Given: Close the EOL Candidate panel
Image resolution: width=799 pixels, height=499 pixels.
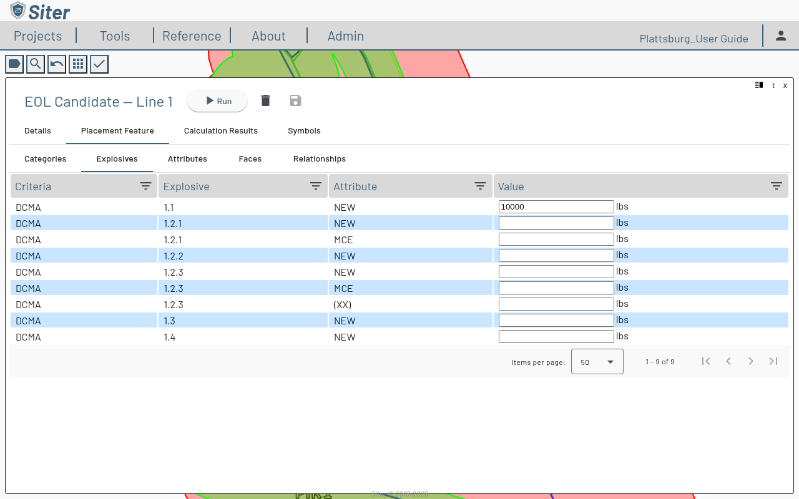Looking at the screenshot, I should click(785, 85).
